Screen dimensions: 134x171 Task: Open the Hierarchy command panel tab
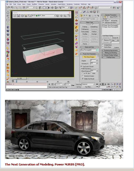pos(87,12)
